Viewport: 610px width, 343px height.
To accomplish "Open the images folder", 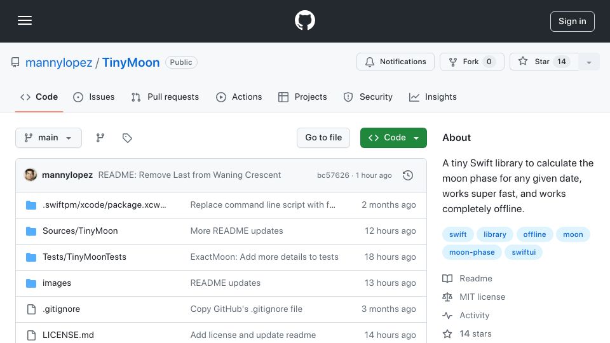I will (57, 283).
